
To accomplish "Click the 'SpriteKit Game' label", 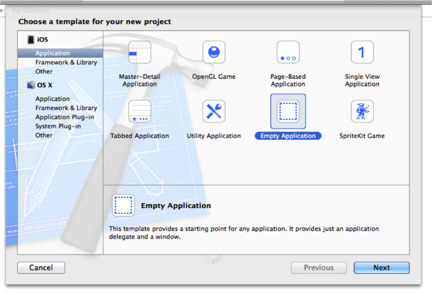I will [362, 136].
